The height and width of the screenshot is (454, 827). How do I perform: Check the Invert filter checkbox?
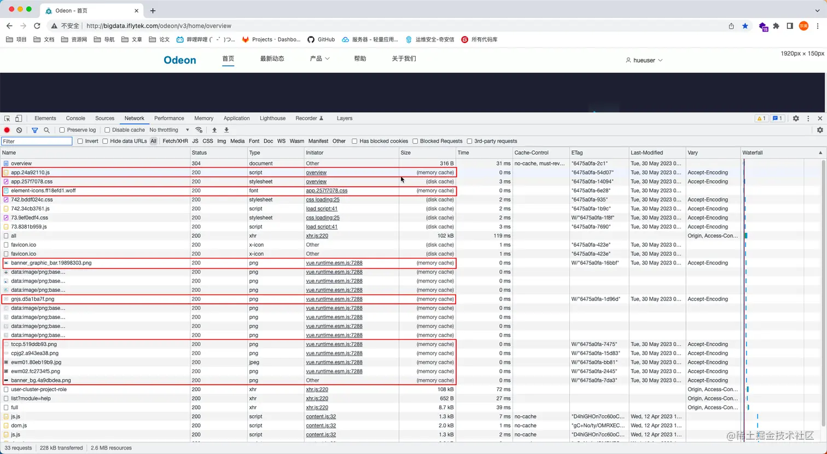coord(80,141)
